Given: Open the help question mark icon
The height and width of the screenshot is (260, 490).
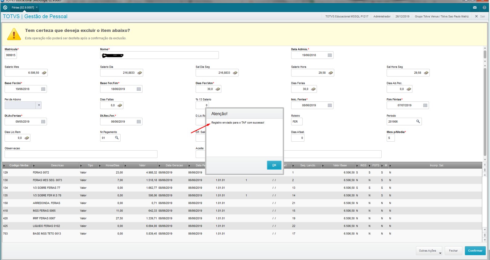Looking at the screenshot, I should pos(484,7).
